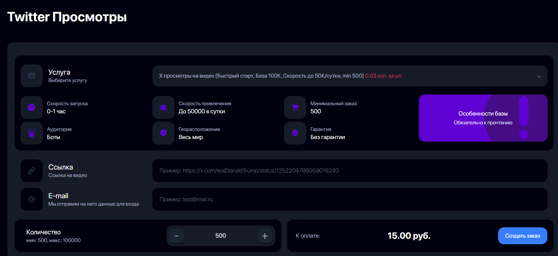
Task: Click the Выберите услугу caption
Action: (68, 80)
